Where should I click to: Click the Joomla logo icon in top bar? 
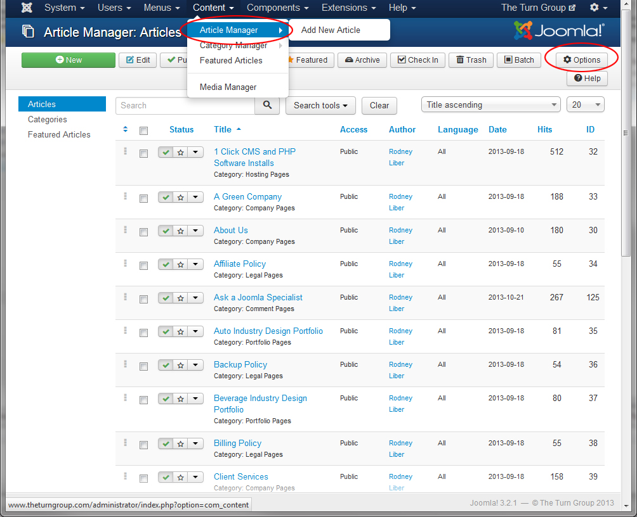[x=27, y=8]
